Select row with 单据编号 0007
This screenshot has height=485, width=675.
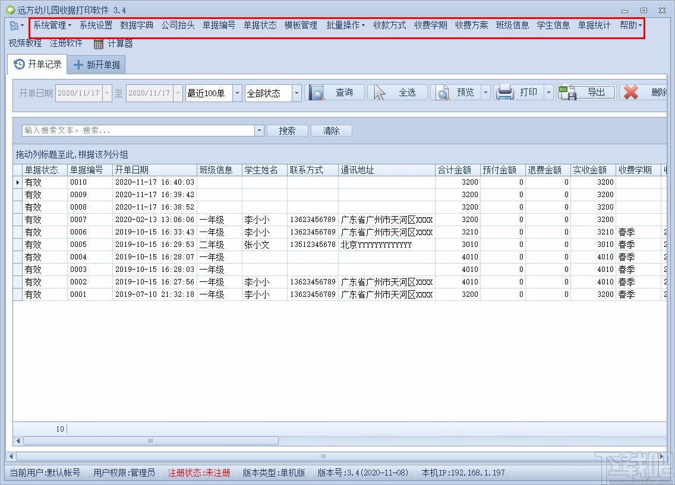click(x=340, y=220)
